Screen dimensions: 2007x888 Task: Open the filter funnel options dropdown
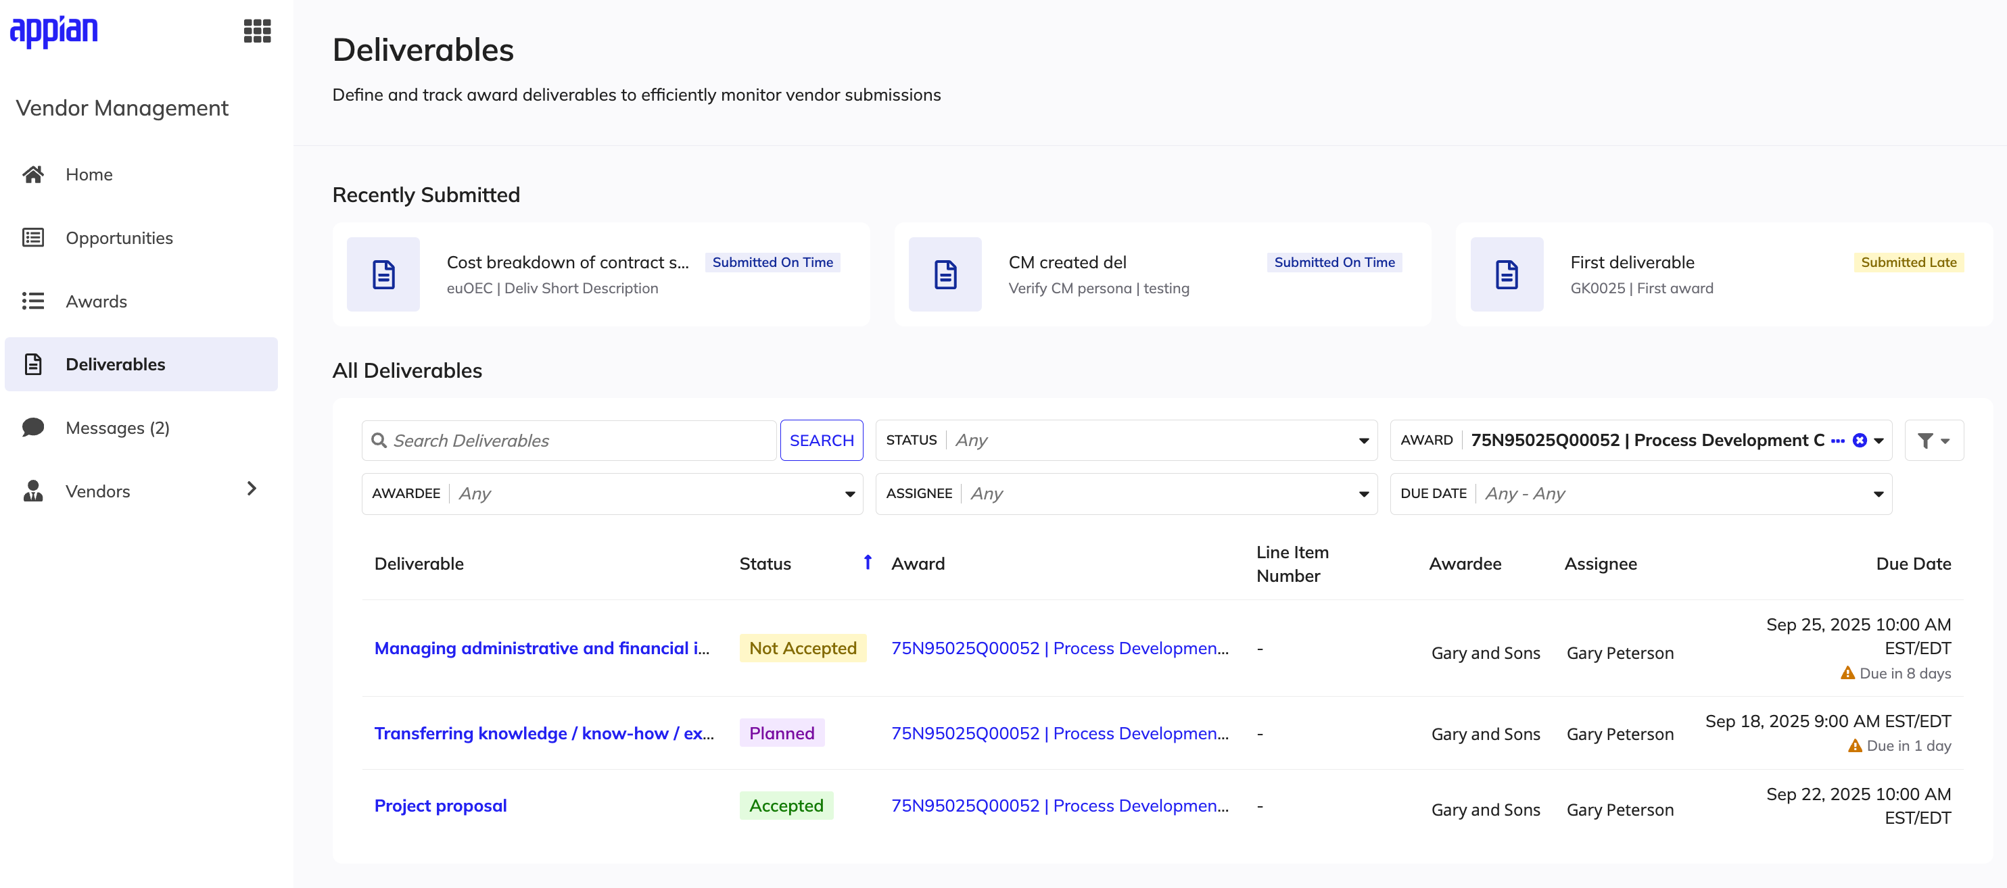pos(1934,441)
